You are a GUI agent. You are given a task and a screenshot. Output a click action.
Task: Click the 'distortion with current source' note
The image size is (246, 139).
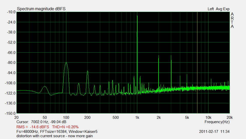54,136
